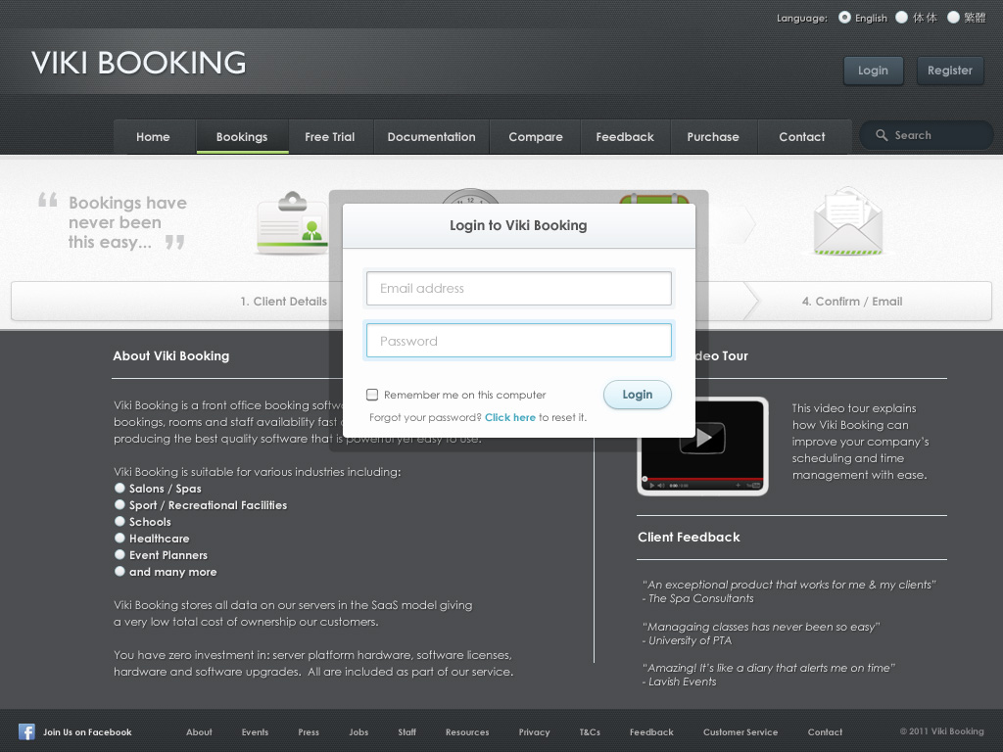Image resolution: width=1003 pixels, height=752 pixels.
Task: Click the Facebook logo icon in footer
Action: [26, 731]
